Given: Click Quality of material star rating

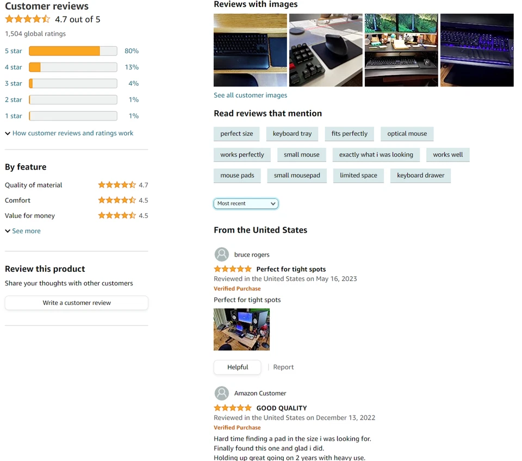Looking at the screenshot, I should [x=117, y=185].
